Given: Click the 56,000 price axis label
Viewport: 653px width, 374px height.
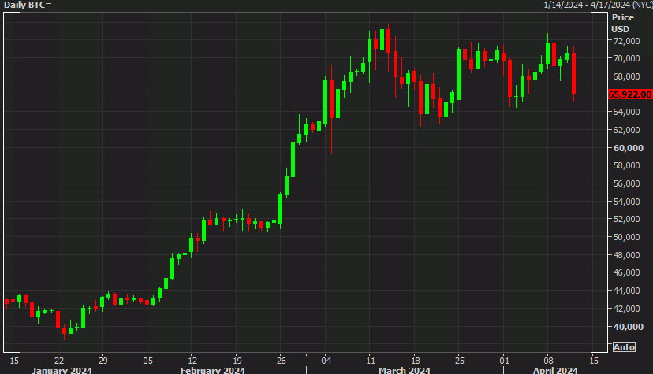Looking at the screenshot, I should [626, 183].
